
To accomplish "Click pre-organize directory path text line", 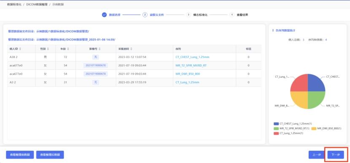I will coord(48,31).
